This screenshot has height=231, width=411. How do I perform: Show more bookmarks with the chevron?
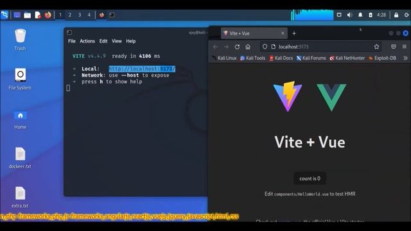click(x=405, y=58)
